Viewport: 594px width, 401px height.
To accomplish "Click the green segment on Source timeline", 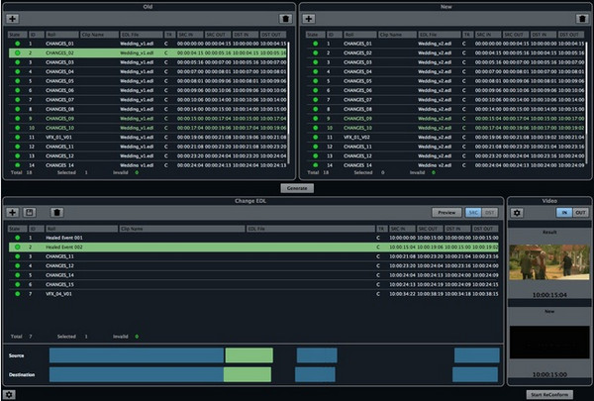I will (x=248, y=354).
